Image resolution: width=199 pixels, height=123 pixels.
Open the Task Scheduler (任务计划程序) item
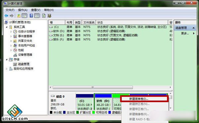click(27, 31)
